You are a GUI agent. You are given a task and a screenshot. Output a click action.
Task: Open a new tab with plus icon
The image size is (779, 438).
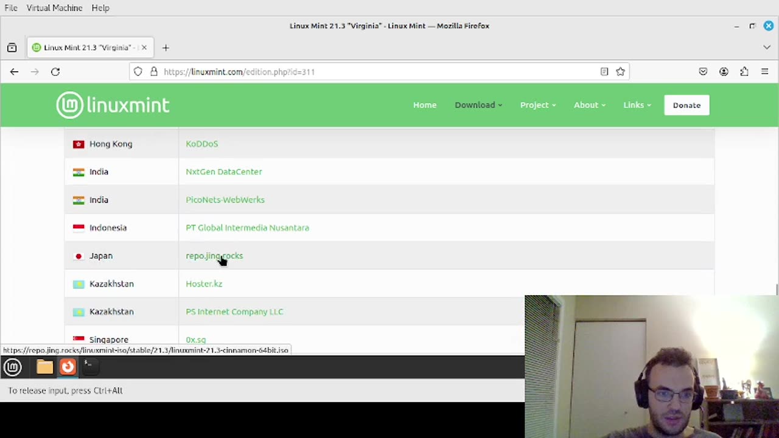(166, 47)
